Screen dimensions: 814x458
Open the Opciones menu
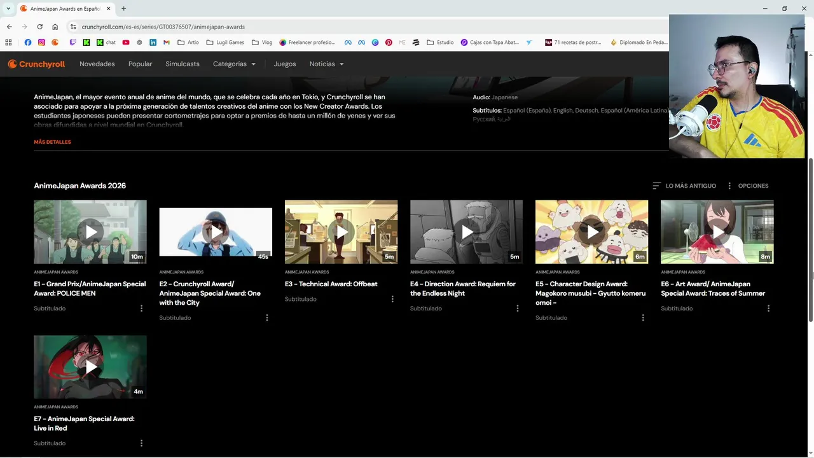click(x=747, y=186)
